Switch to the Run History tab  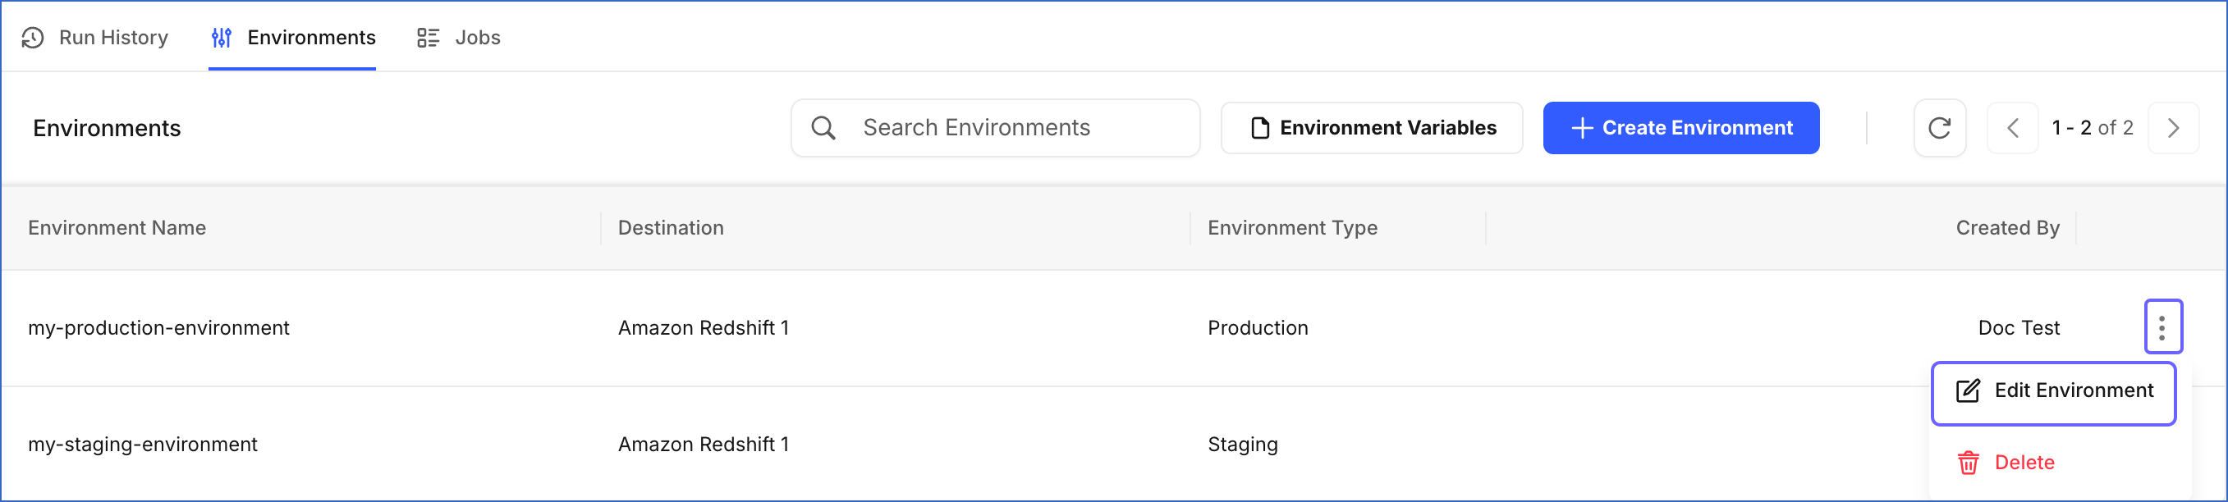[x=95, y=37]
